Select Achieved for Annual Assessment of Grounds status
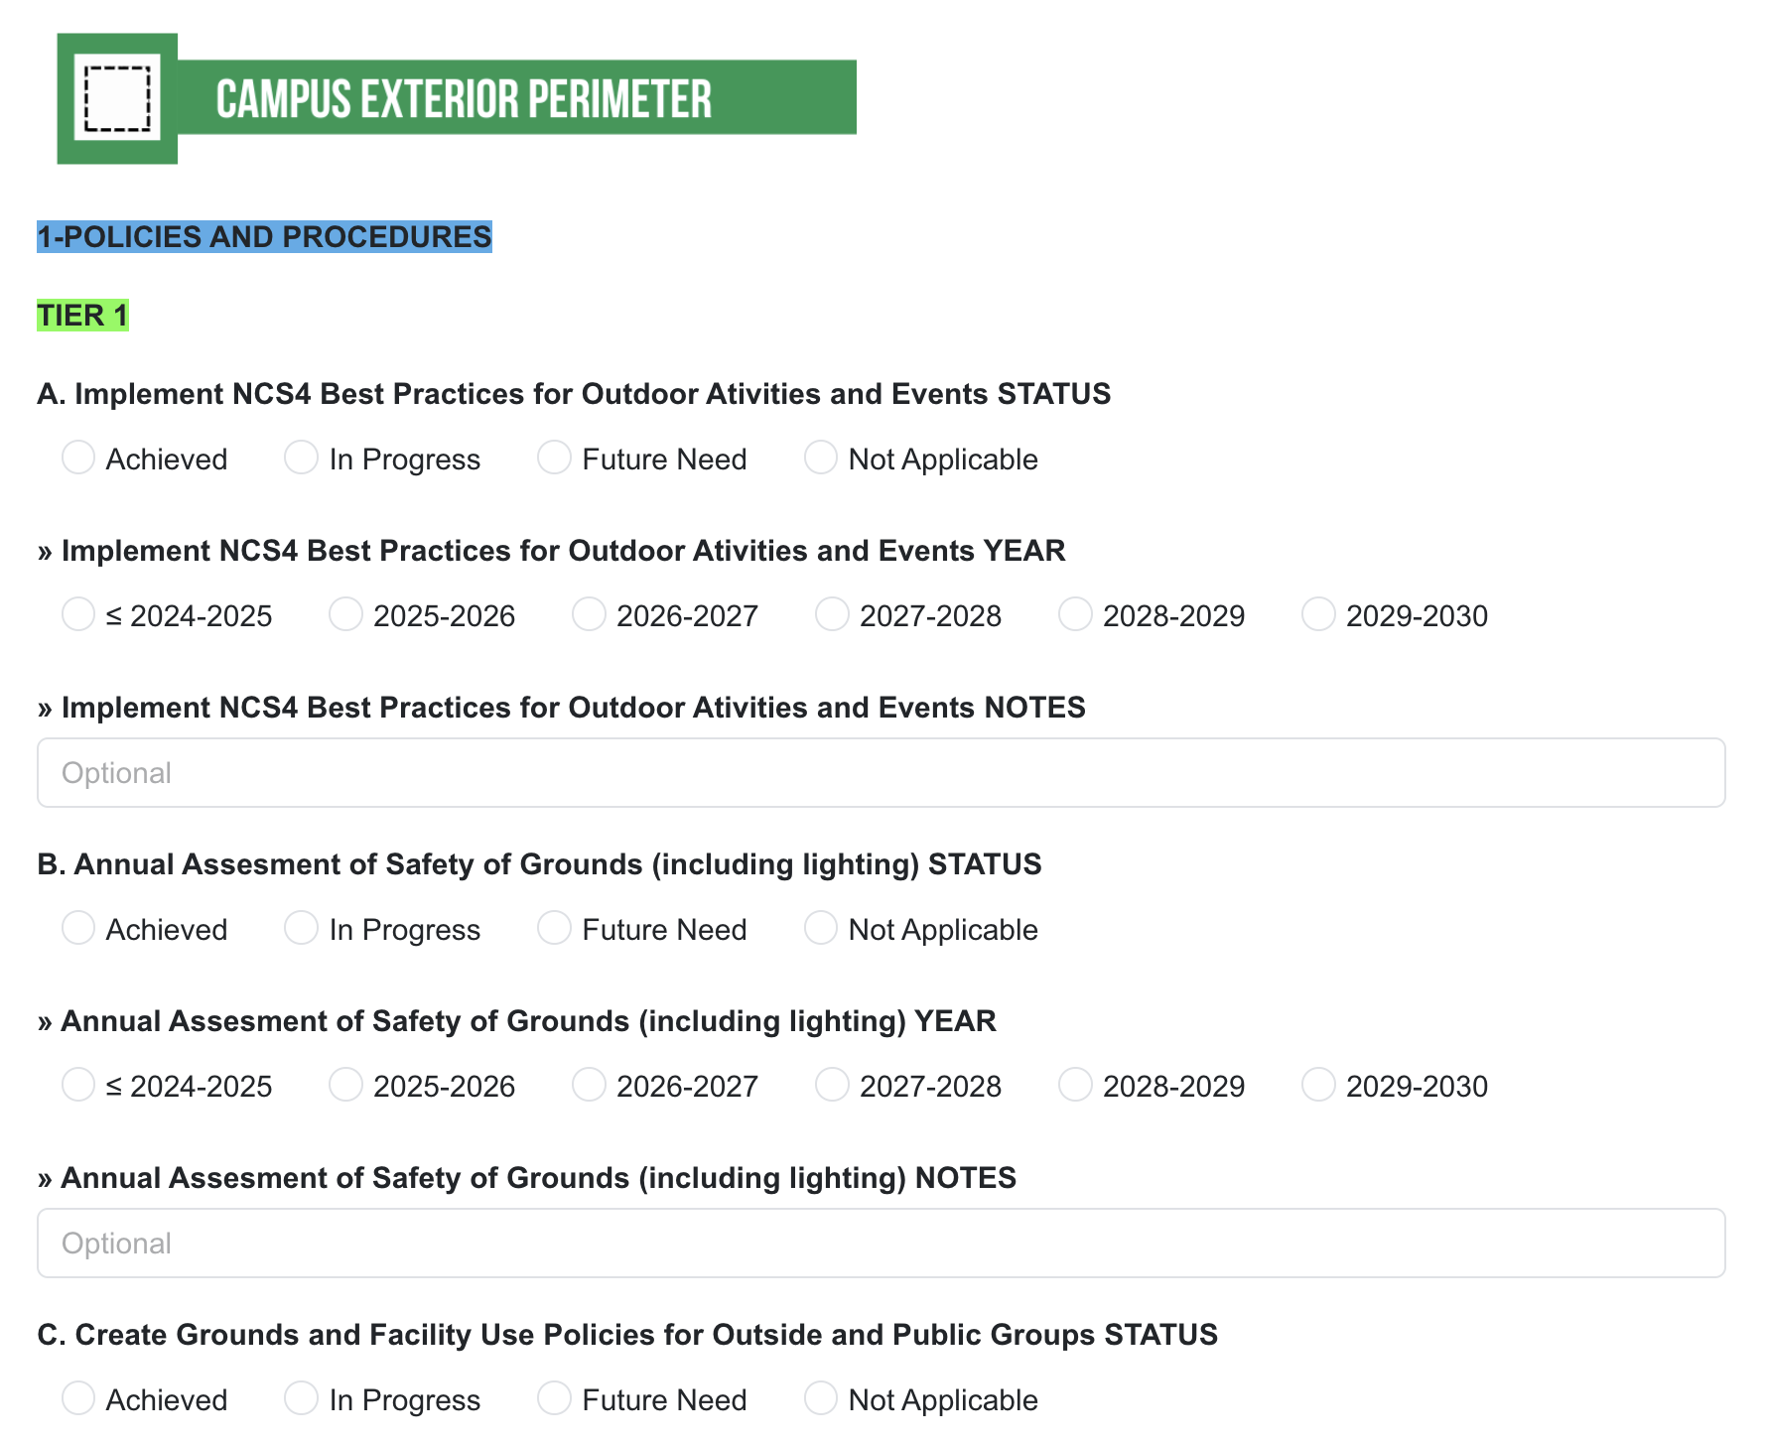The height and width of the screenshot is (1443, 1765). (x=78, y=928)
